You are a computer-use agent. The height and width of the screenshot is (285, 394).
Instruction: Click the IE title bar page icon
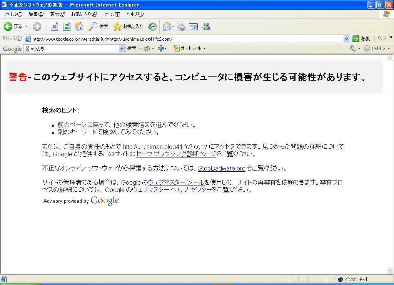pyautogui.click(x=4, y=5)
